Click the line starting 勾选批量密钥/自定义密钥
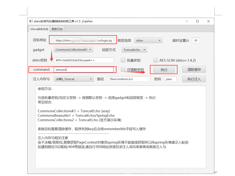This screenshot has width=235, height=176. coord(97,98)
